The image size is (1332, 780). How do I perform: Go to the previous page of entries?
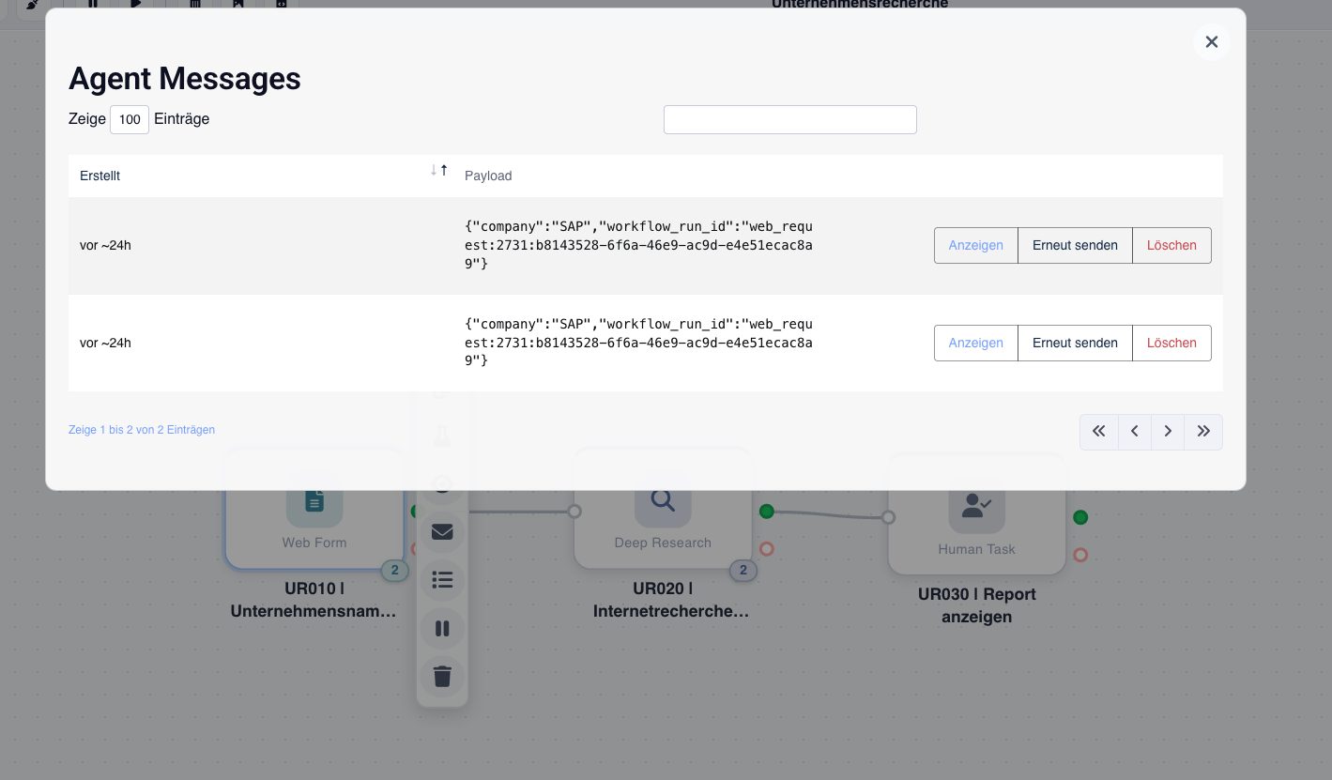pos(1134,432)
